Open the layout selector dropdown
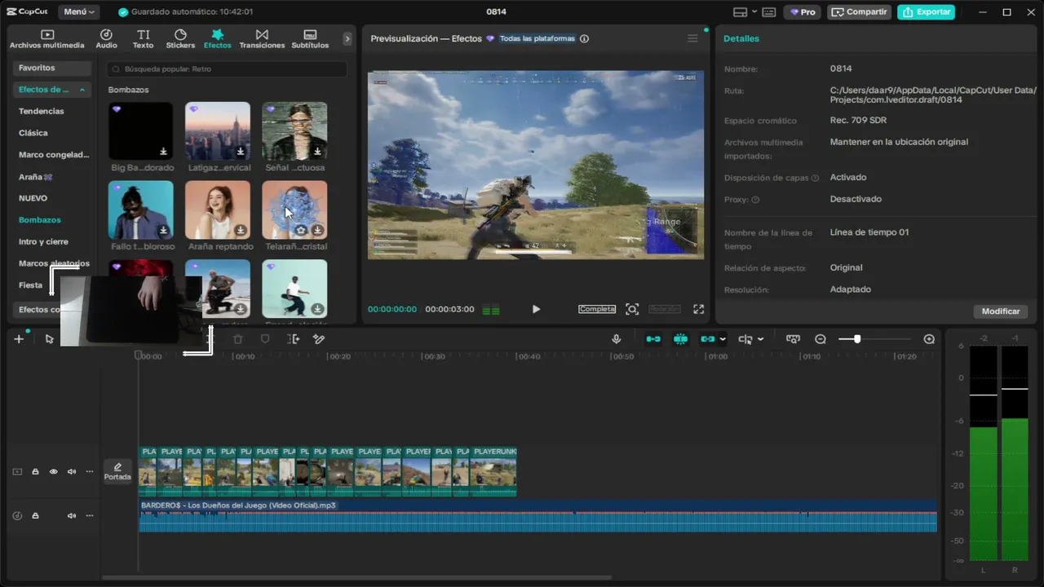 [x=745, y=12]
